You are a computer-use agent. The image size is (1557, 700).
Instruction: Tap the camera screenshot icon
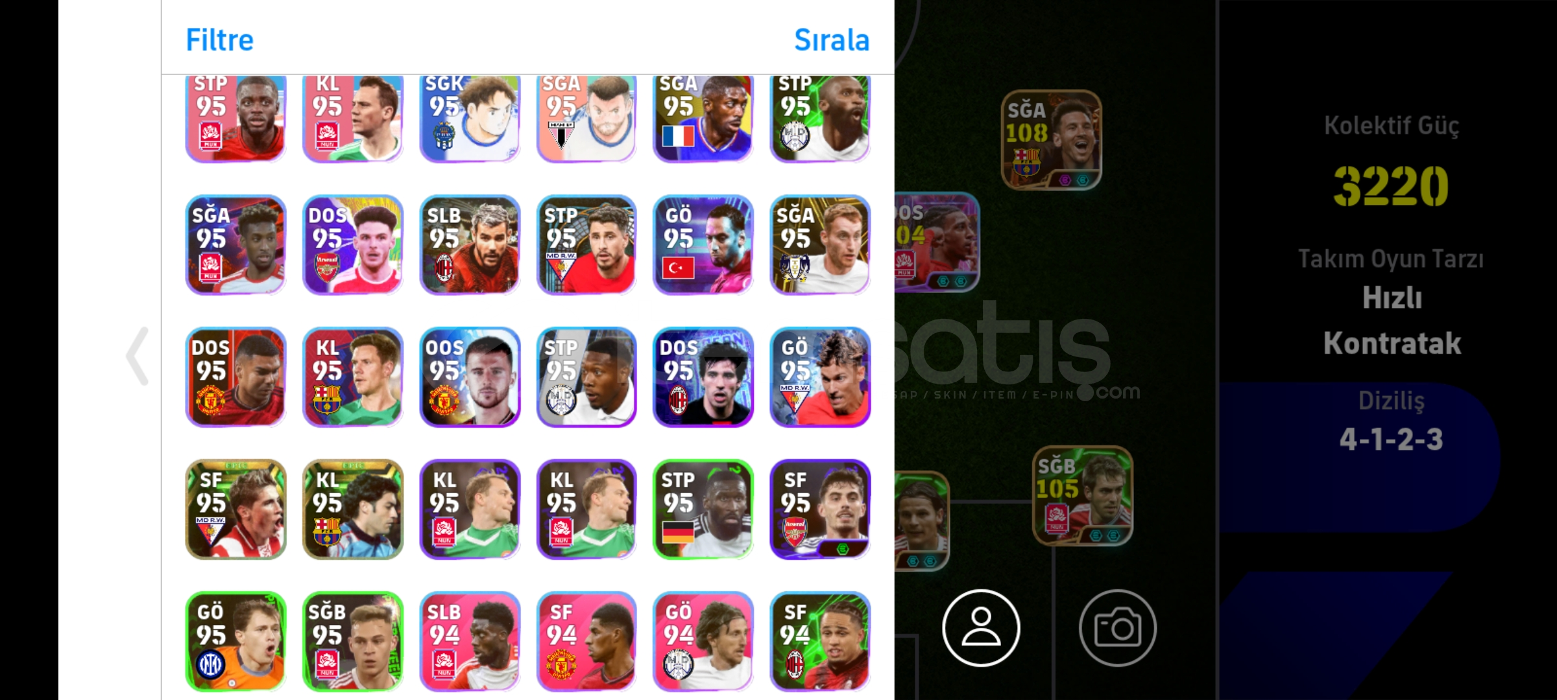[1117, 627]
